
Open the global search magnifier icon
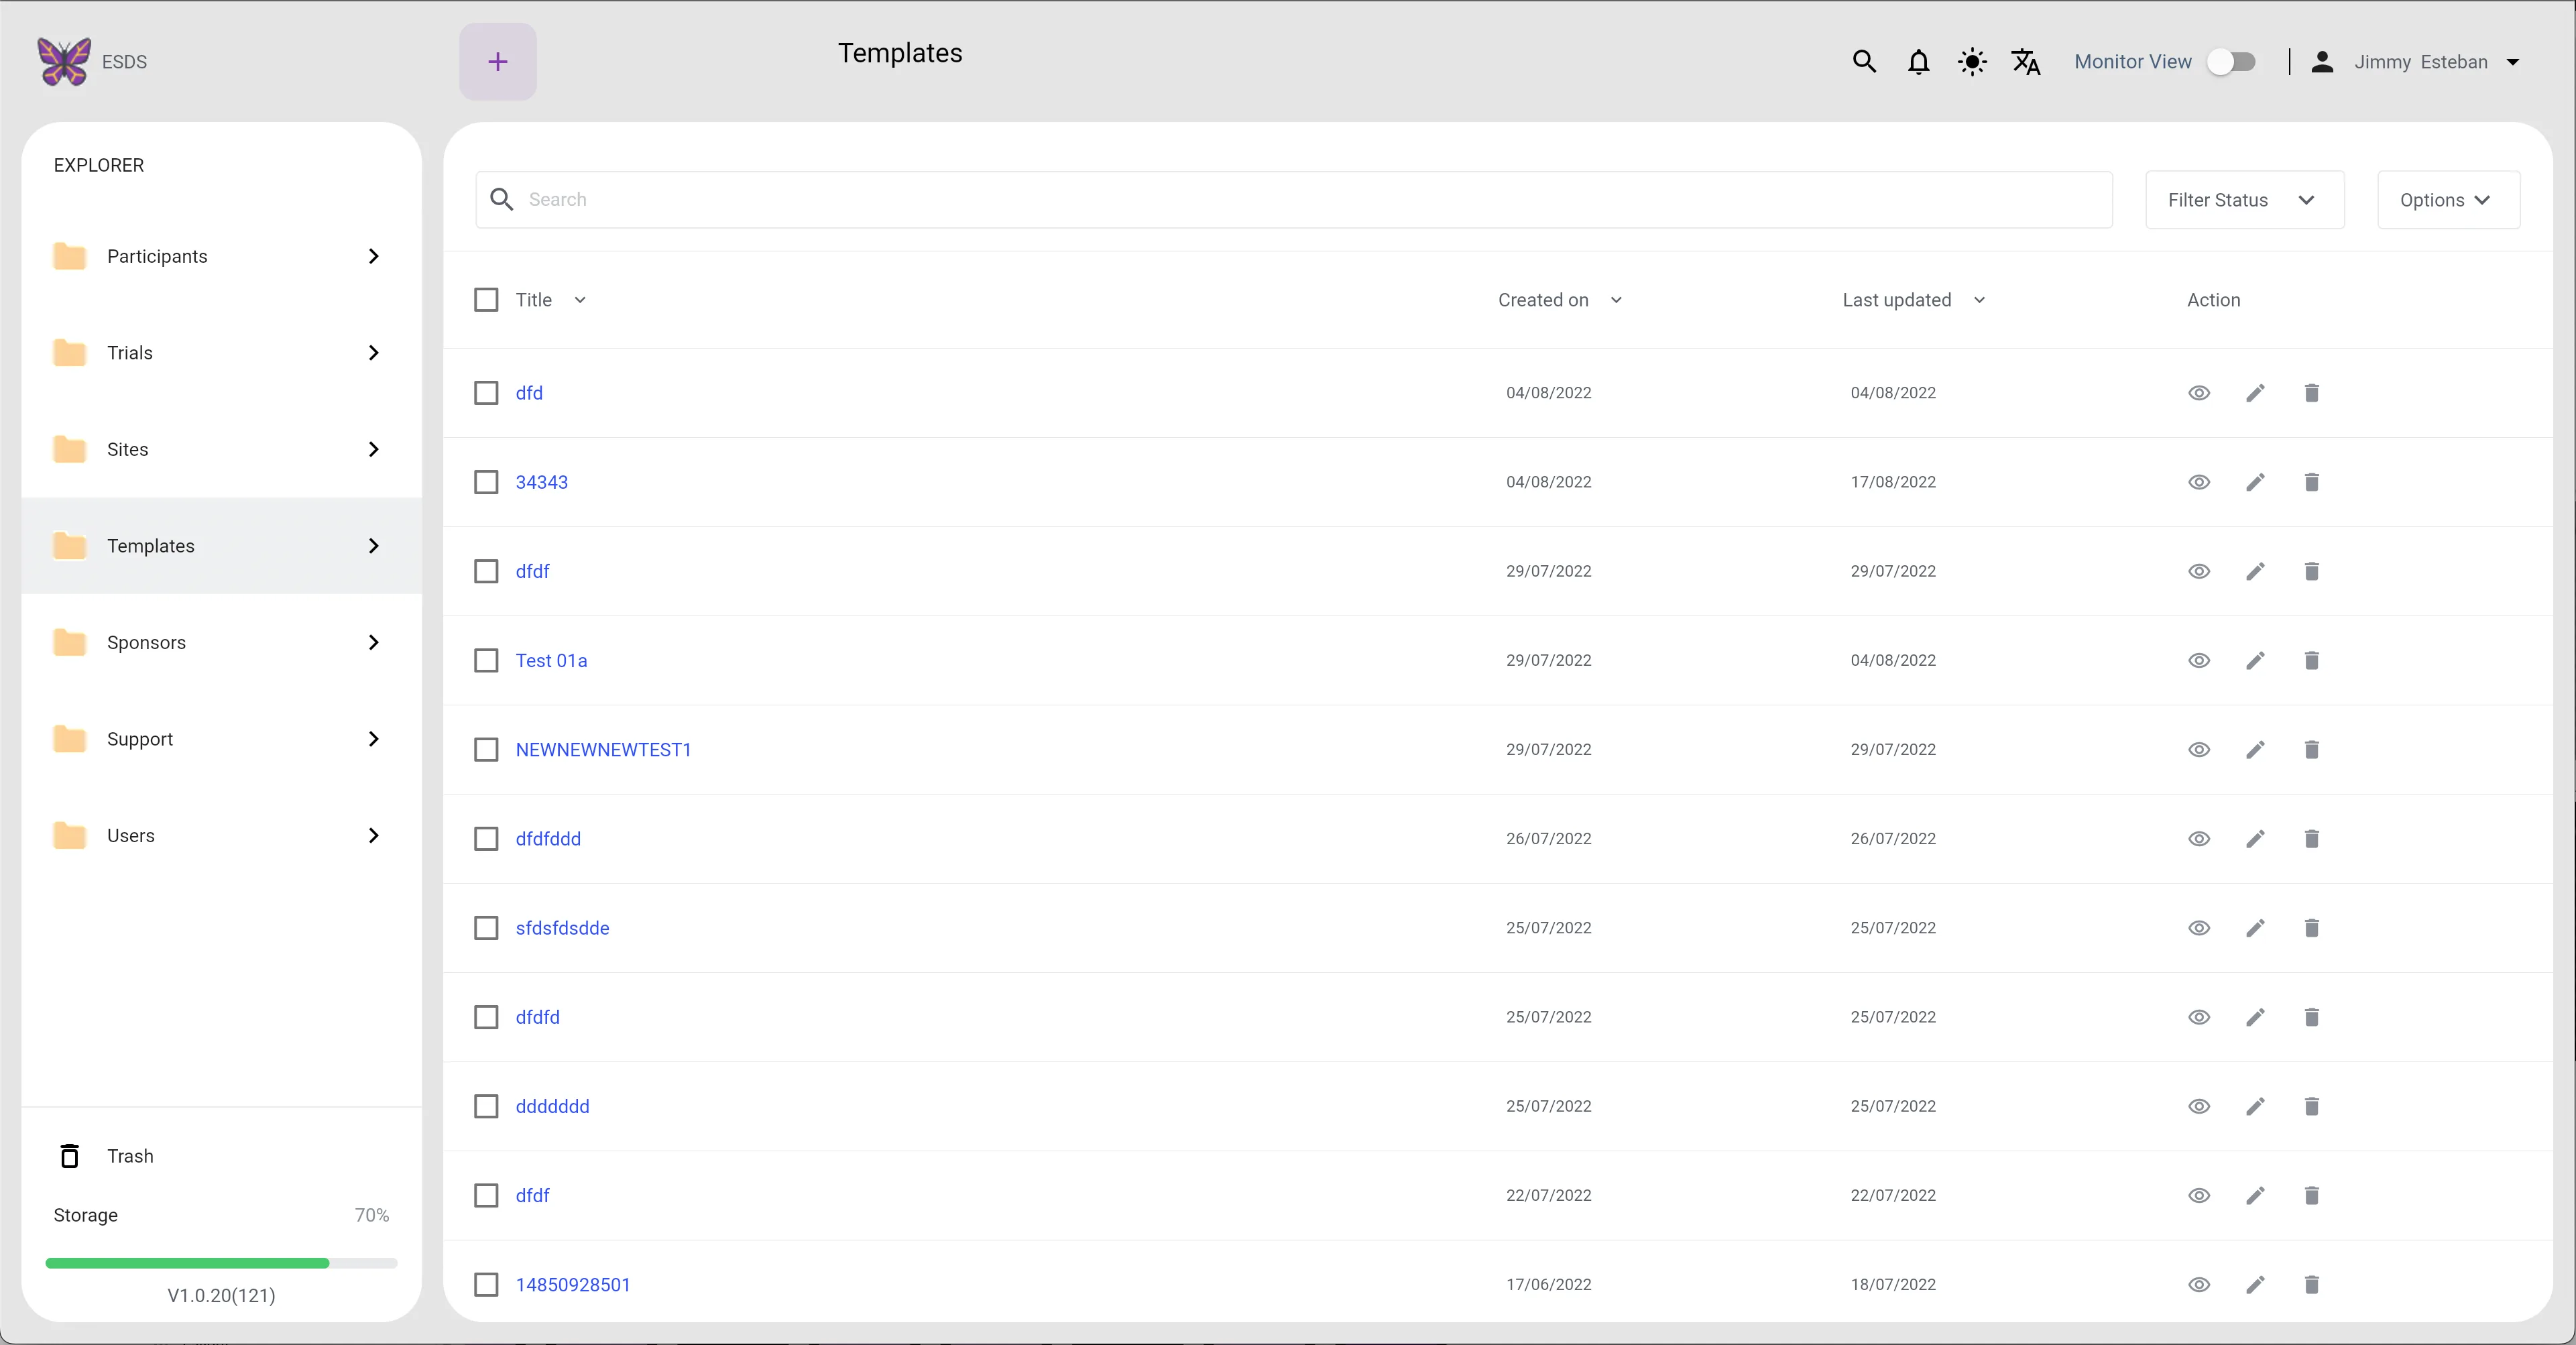pos(1863,62)
